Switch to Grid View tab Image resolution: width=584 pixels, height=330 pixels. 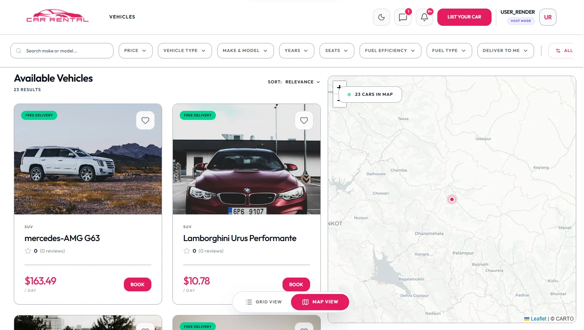[264, 302]
